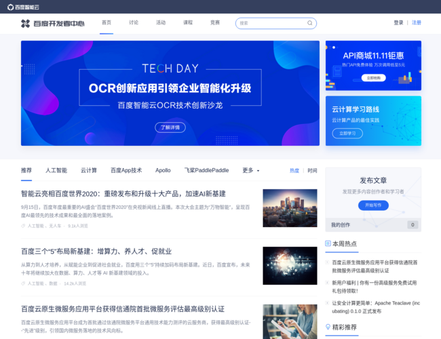Image resolution: width=441 pixels, height=339 pixels.
Task: Open city skyline article thumbnail
Action: [x=290, y=208]
